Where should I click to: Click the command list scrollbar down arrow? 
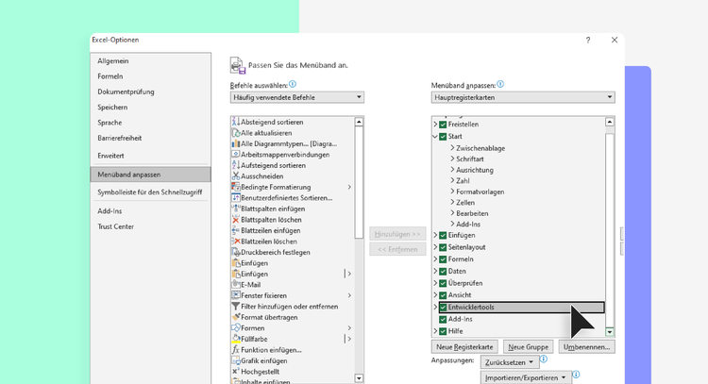coord(359,378)
